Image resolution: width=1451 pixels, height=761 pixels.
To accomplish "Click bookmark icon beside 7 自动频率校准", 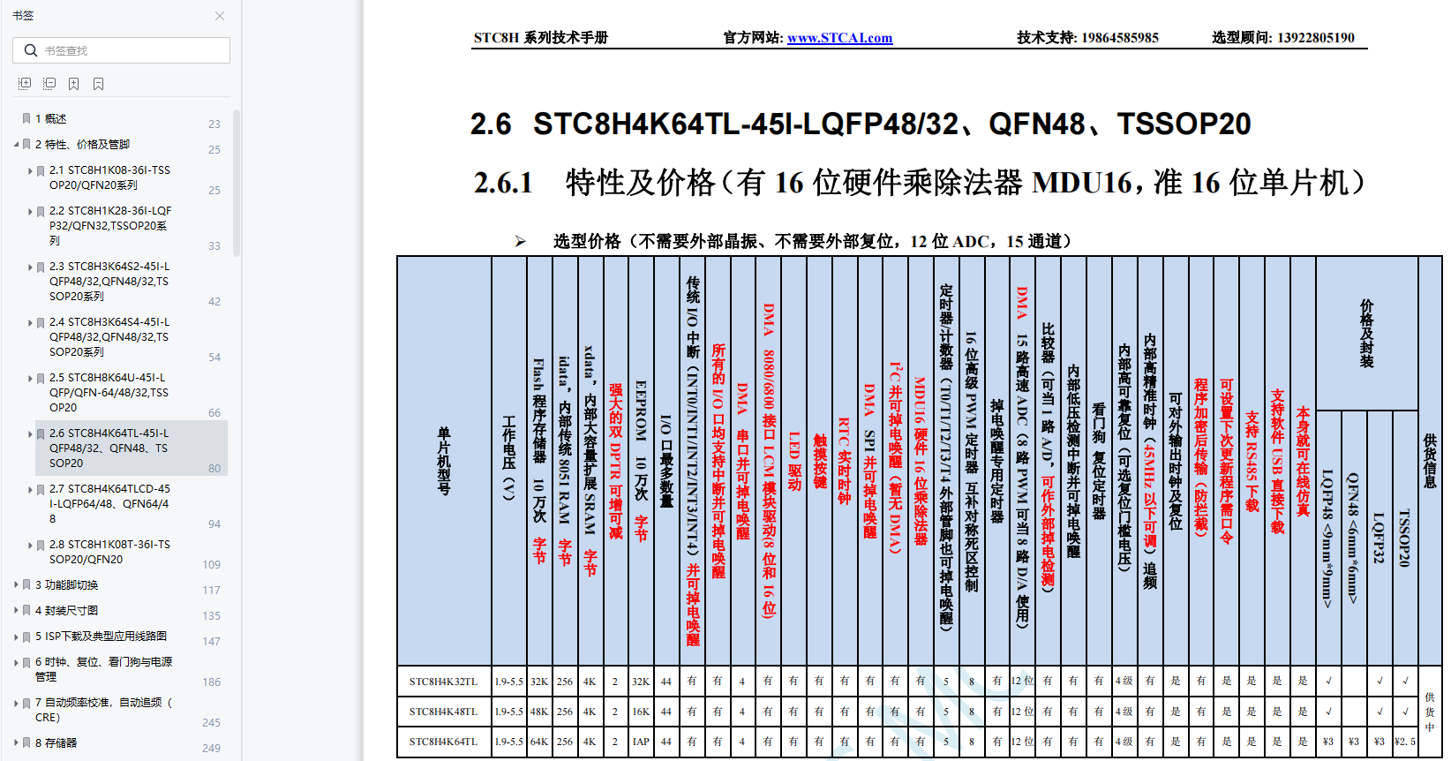I will 26,703.
